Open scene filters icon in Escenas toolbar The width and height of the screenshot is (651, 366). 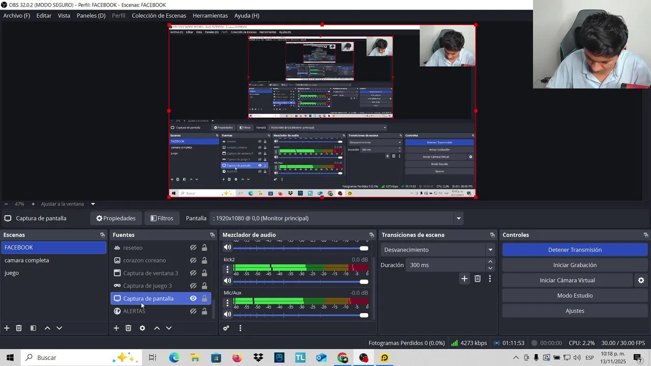coord(33,328)
